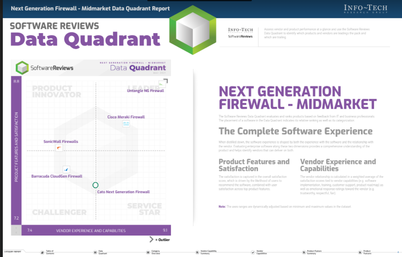Click the Untangle NG Firewall logo marker
The height and width of the screenshot is (257, 402).
click(x=162, y=84)
